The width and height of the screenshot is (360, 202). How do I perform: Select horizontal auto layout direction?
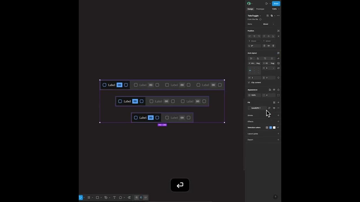point(265,58)
